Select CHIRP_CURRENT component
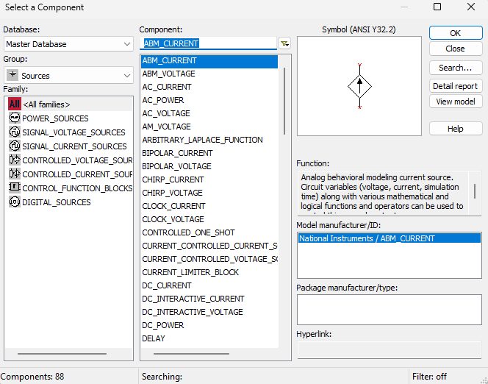Image resolution: width=488 pixels, height=384 pixels. (209, 179)
